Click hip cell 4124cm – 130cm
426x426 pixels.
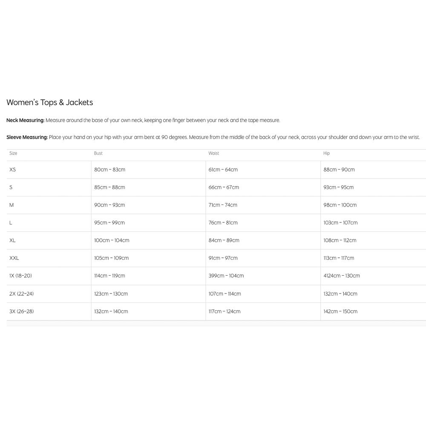(x=341, y=276)
